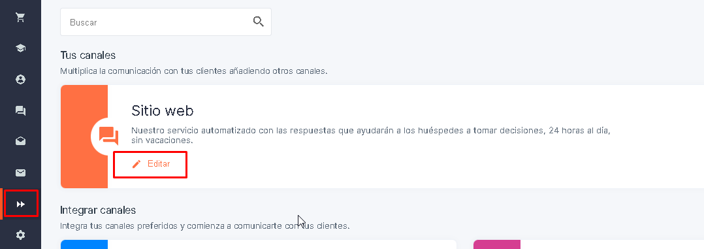
Task: Click the Editar button for Sitio web
Action: [150, 164]
